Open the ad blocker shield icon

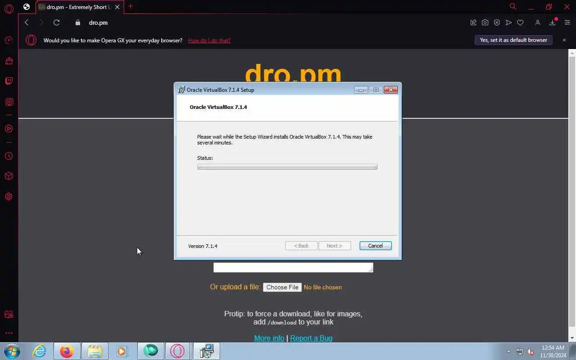[497, 22]
